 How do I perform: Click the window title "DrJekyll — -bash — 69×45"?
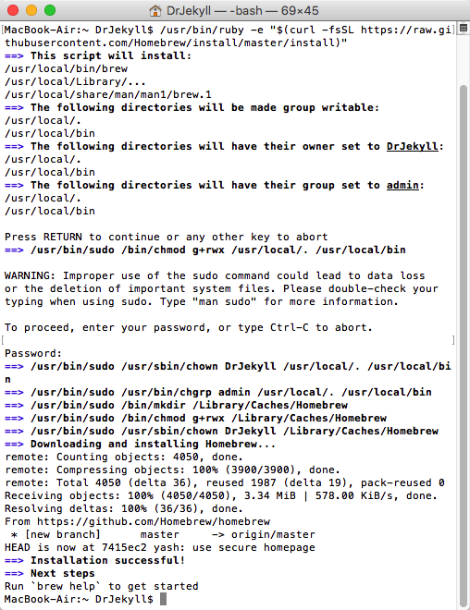[242, 10]
